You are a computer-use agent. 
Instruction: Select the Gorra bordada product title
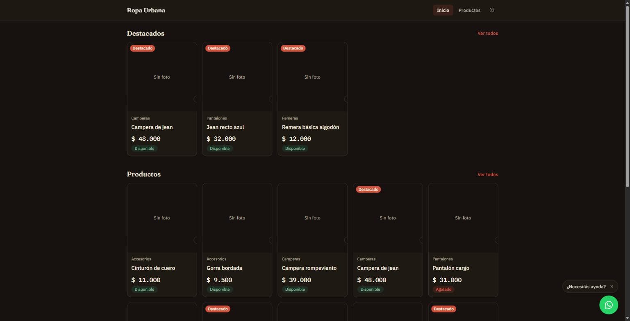(224, 268)
